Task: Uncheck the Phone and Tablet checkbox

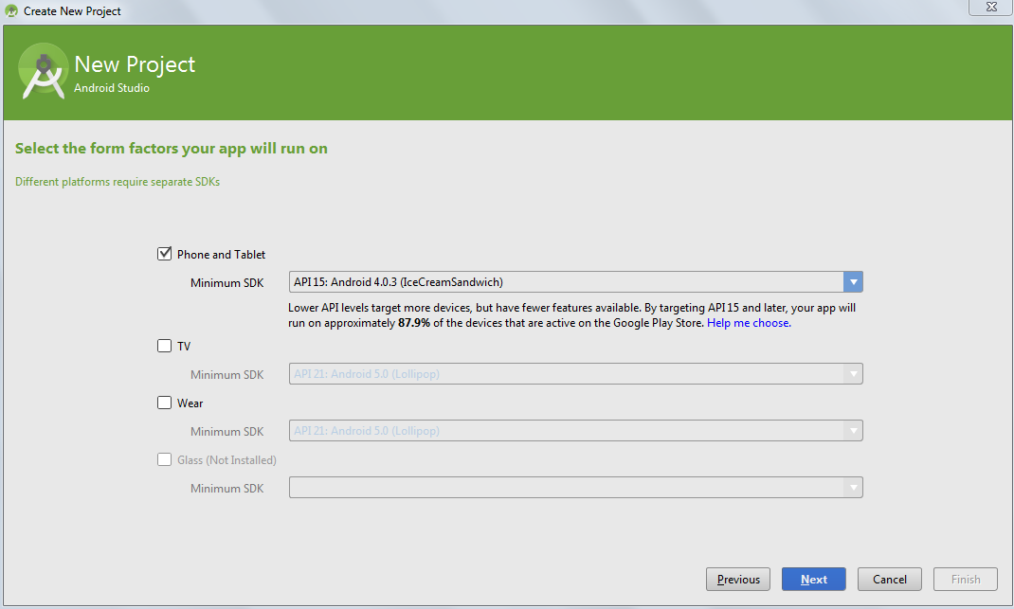Action: pos(165,254)
